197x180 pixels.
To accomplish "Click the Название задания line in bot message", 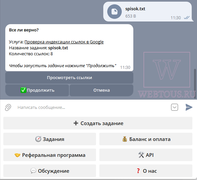I will pos(39,48).
